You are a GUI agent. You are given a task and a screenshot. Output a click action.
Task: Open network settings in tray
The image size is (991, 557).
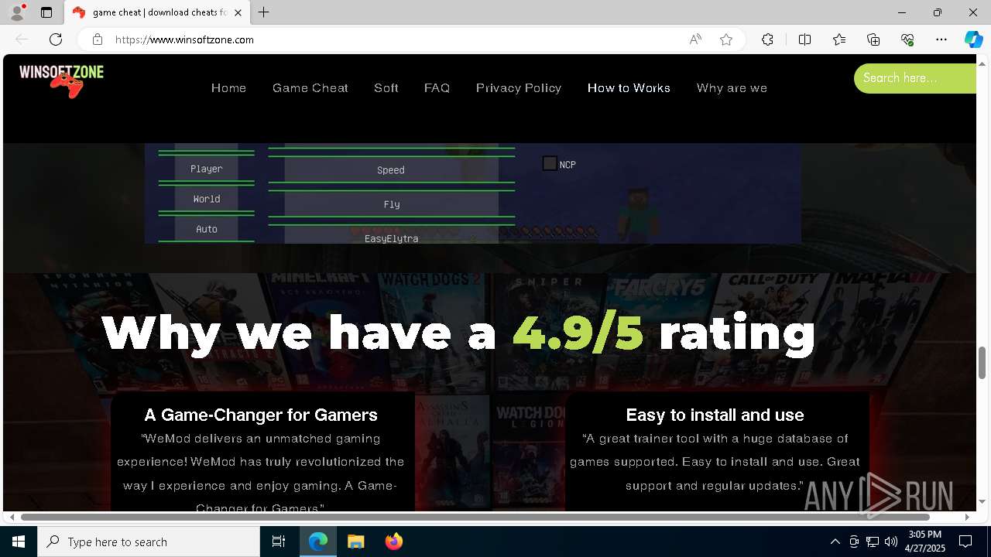click(x=873, y=542)
